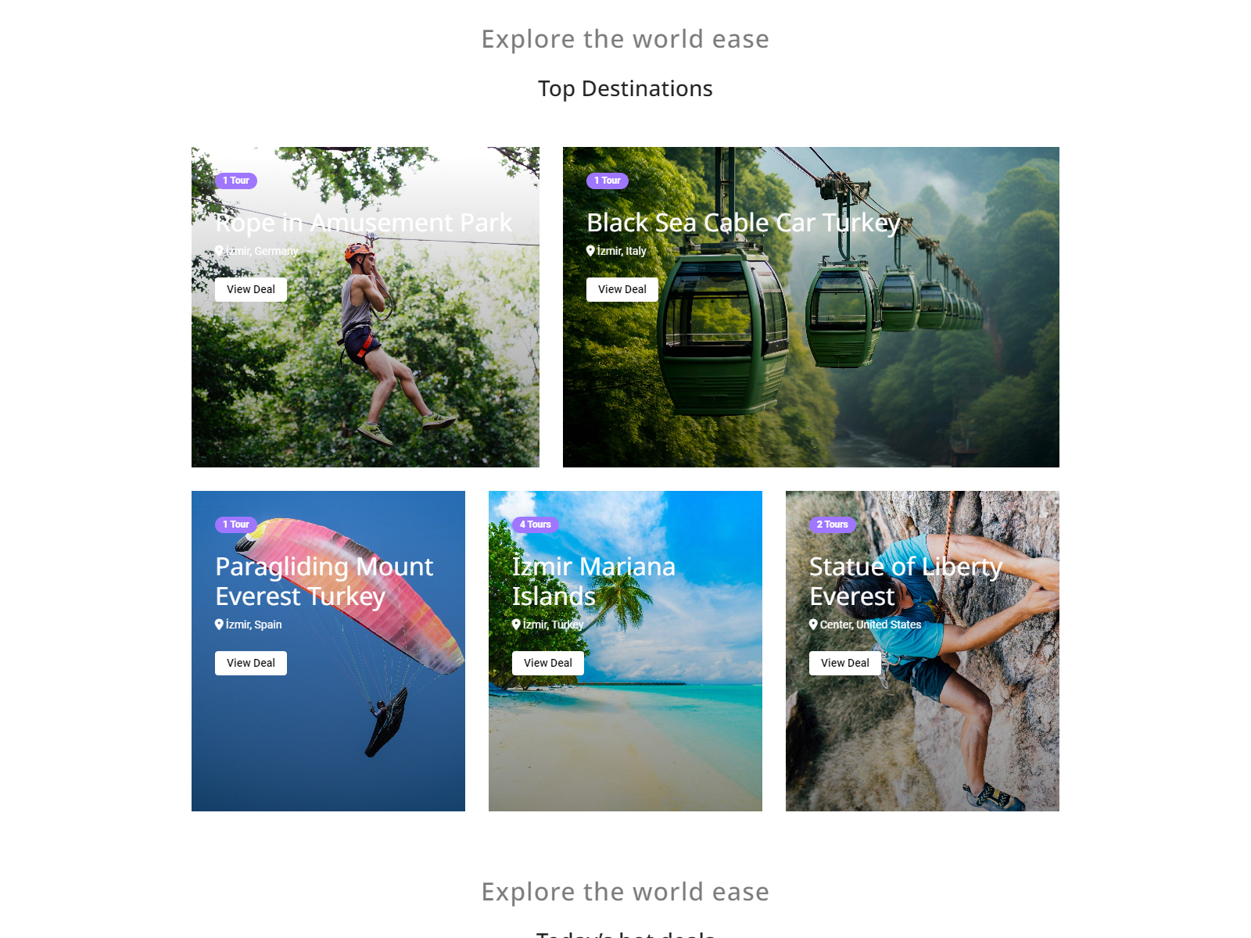The height and width of the screenshot is (938, 1251).
Task: Click location pin icon beside İzmir, Turkey
Action: pyautogui.click(x=516, y=625)
